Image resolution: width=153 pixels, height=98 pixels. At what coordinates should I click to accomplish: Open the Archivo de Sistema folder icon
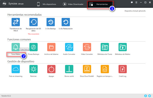[x=51, y=47]
